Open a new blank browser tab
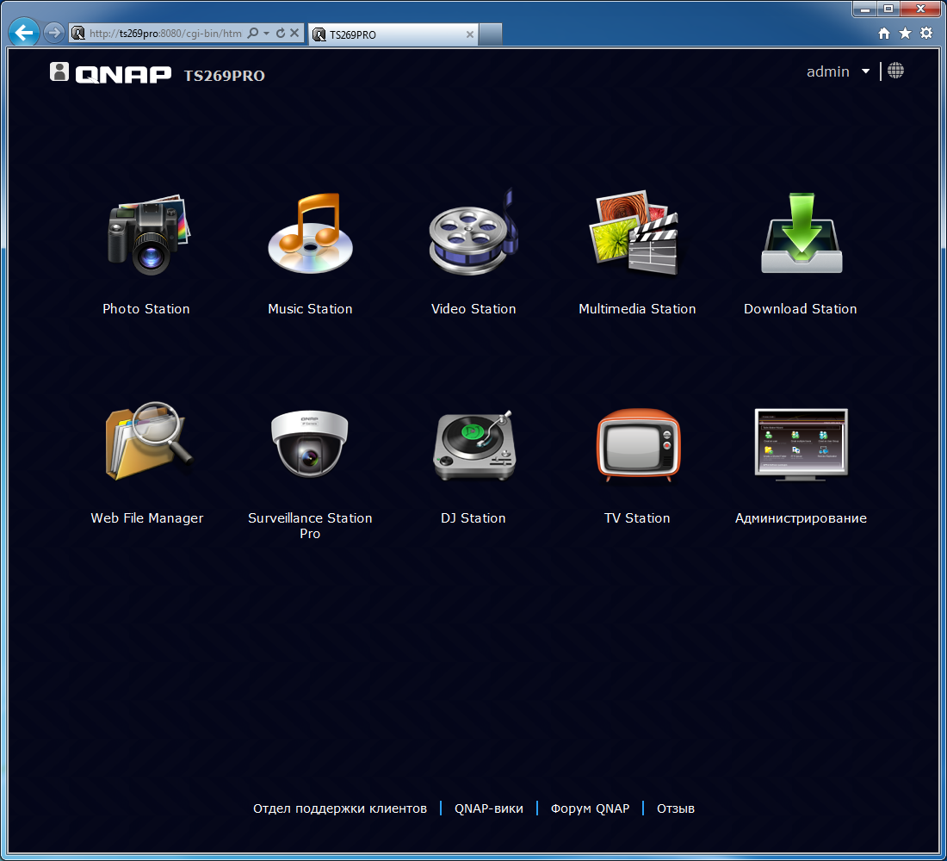The height and width of the screenshot is (861, 947). (491, 34)
